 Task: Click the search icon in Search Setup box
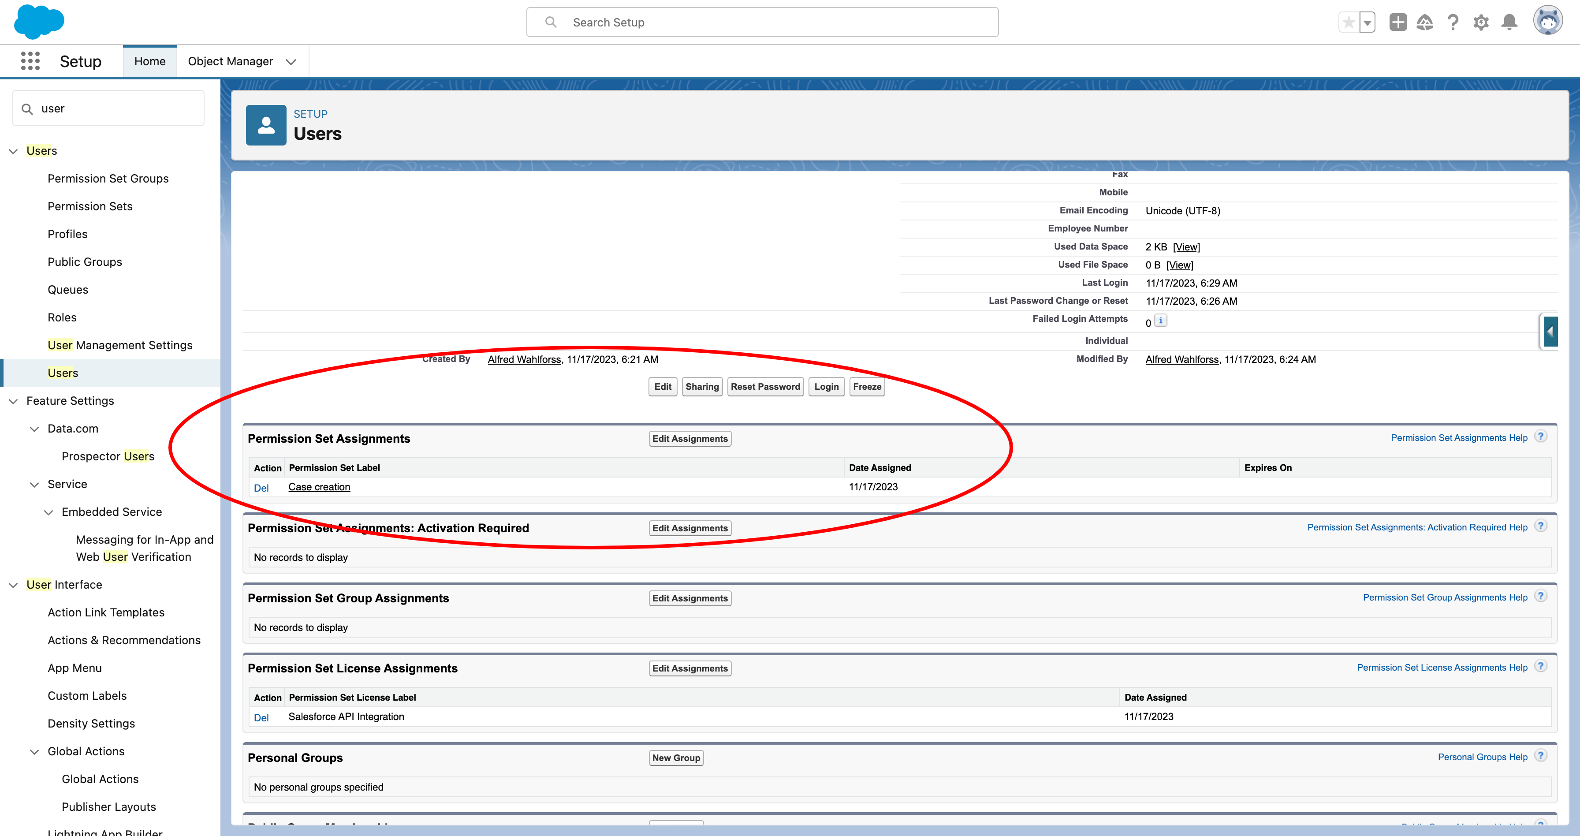[x=551, y=22]
